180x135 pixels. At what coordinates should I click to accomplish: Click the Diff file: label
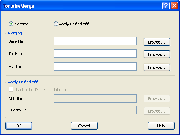point(15,99)
